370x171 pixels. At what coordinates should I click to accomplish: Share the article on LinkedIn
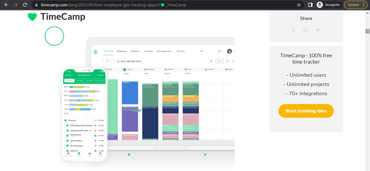(x=305, y=30)
